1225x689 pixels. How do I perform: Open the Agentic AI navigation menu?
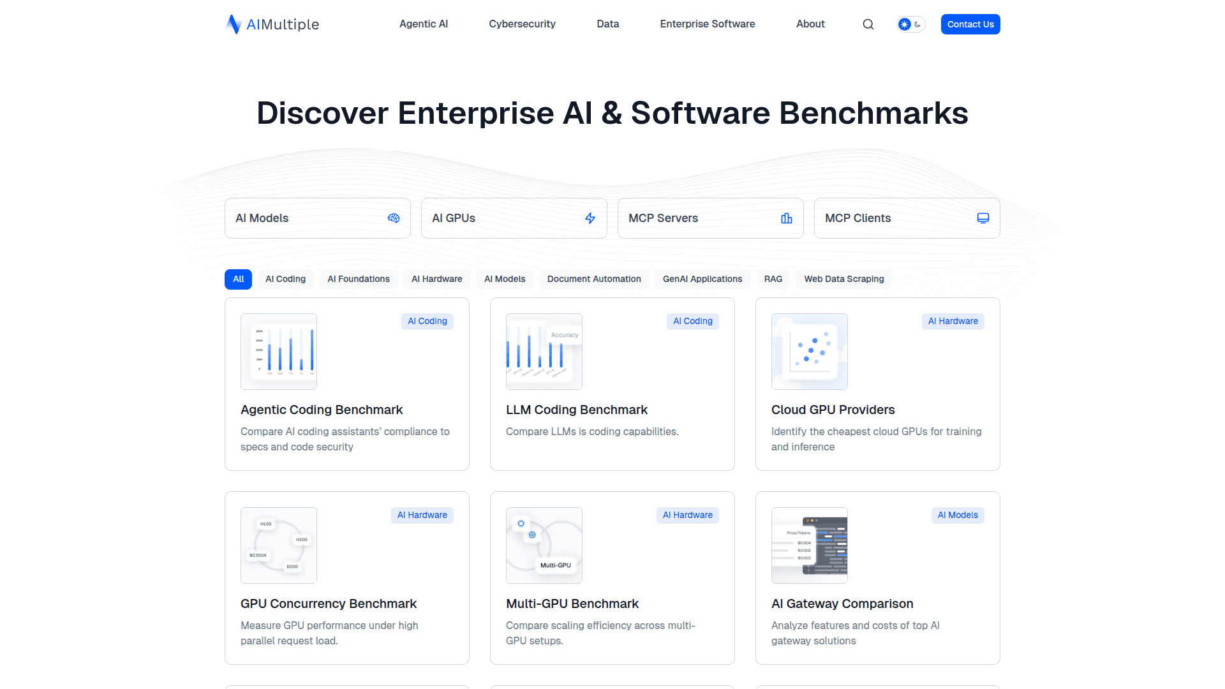(x=424, y=24)
